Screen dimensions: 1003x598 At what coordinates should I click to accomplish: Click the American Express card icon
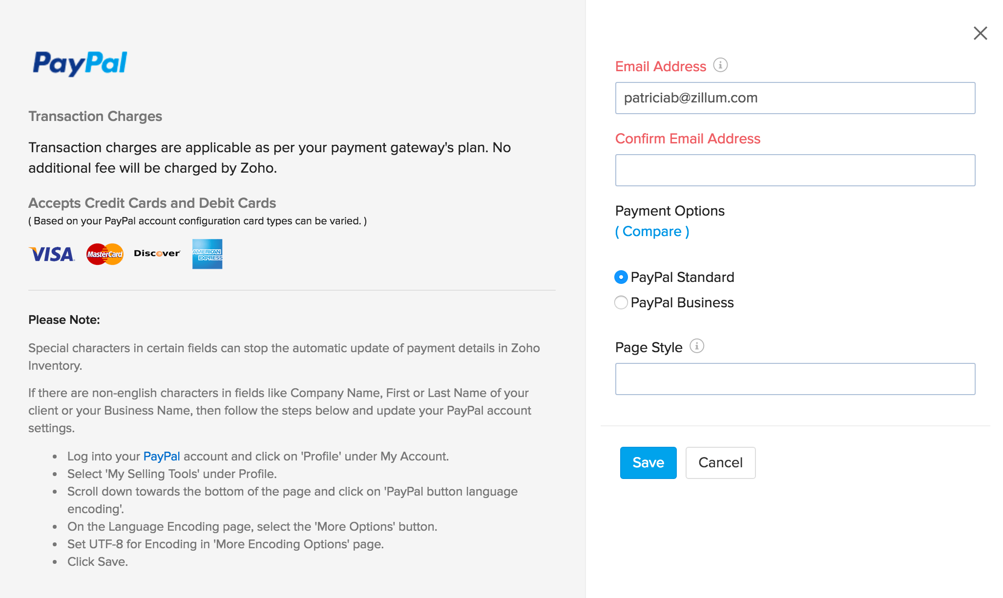pyautogui.click(x=207, y=254)
